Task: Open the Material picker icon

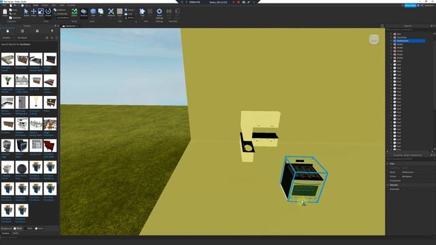Action: [x=111, y=11]
